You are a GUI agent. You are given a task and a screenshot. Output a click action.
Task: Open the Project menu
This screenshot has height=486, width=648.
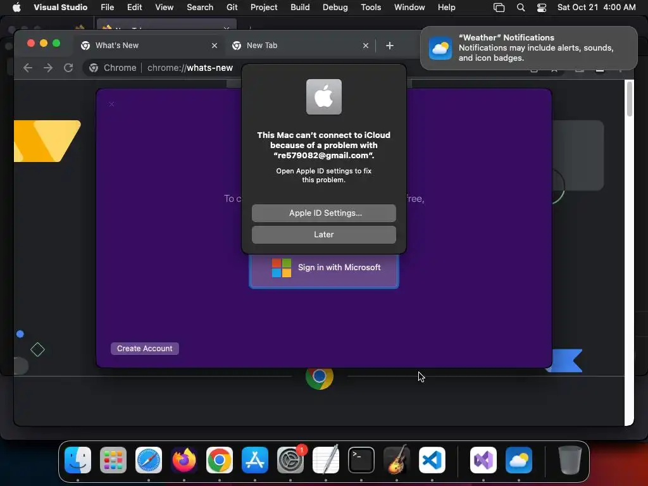click(x=264, y=7)
